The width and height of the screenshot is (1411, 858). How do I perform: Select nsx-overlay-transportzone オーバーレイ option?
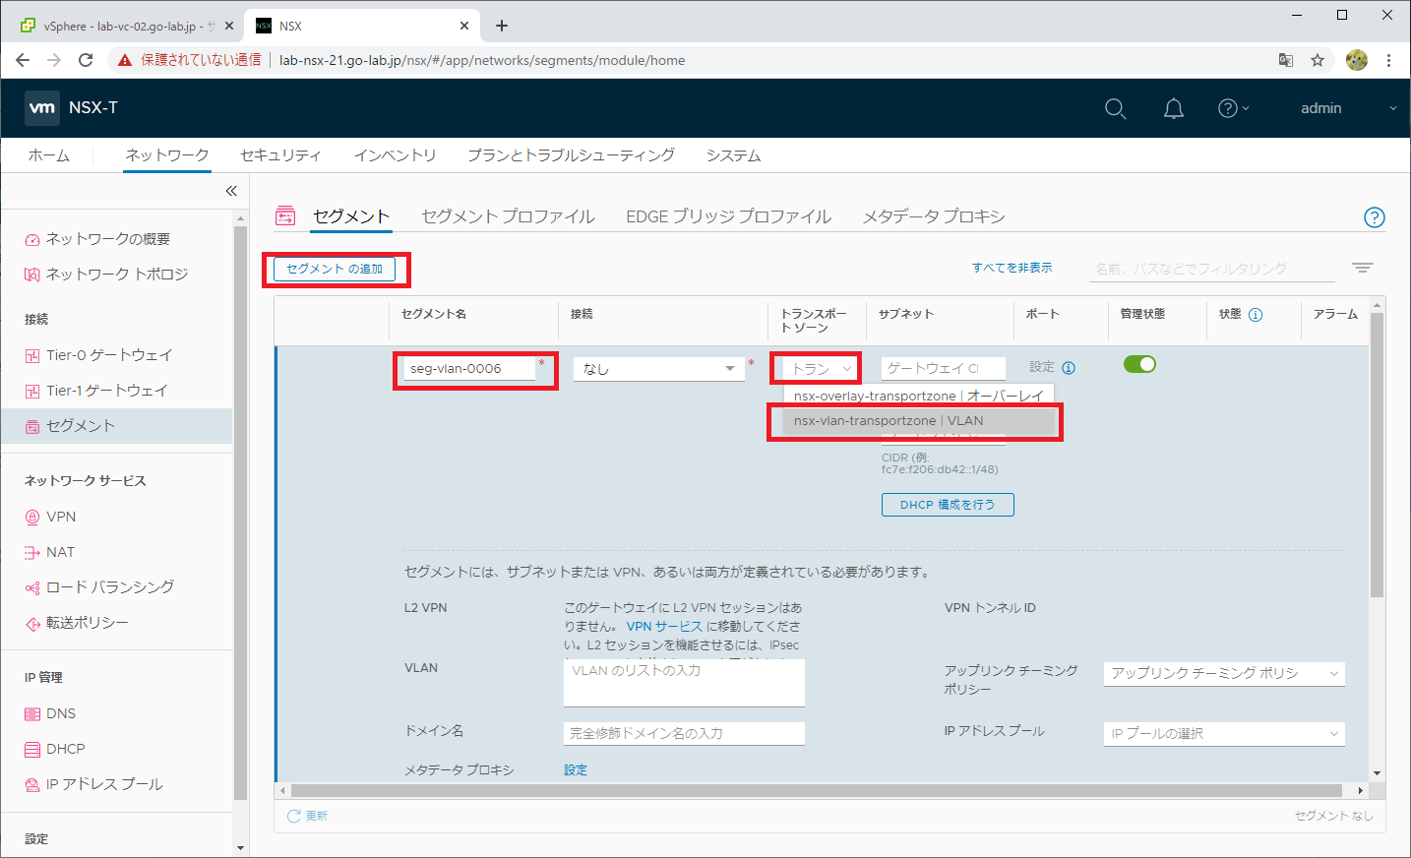tap(919, 396)
